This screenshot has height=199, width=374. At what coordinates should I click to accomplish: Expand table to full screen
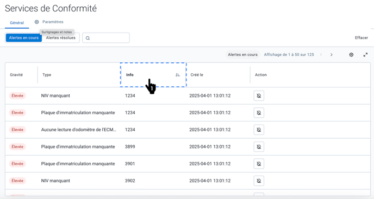click(x=365, y=55)
